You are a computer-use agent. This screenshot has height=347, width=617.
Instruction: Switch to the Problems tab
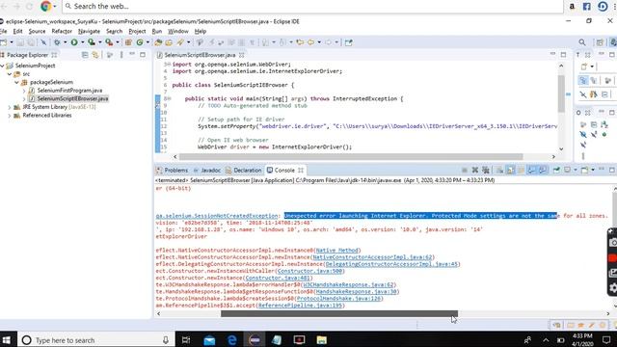[x=172, y=170]
